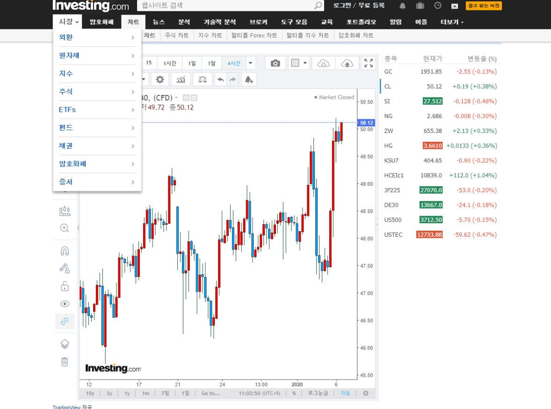The height and width of the screenshot is (409, 551).
Task: Select the US500 row in watchlist
Action: (x=440, y=220)
